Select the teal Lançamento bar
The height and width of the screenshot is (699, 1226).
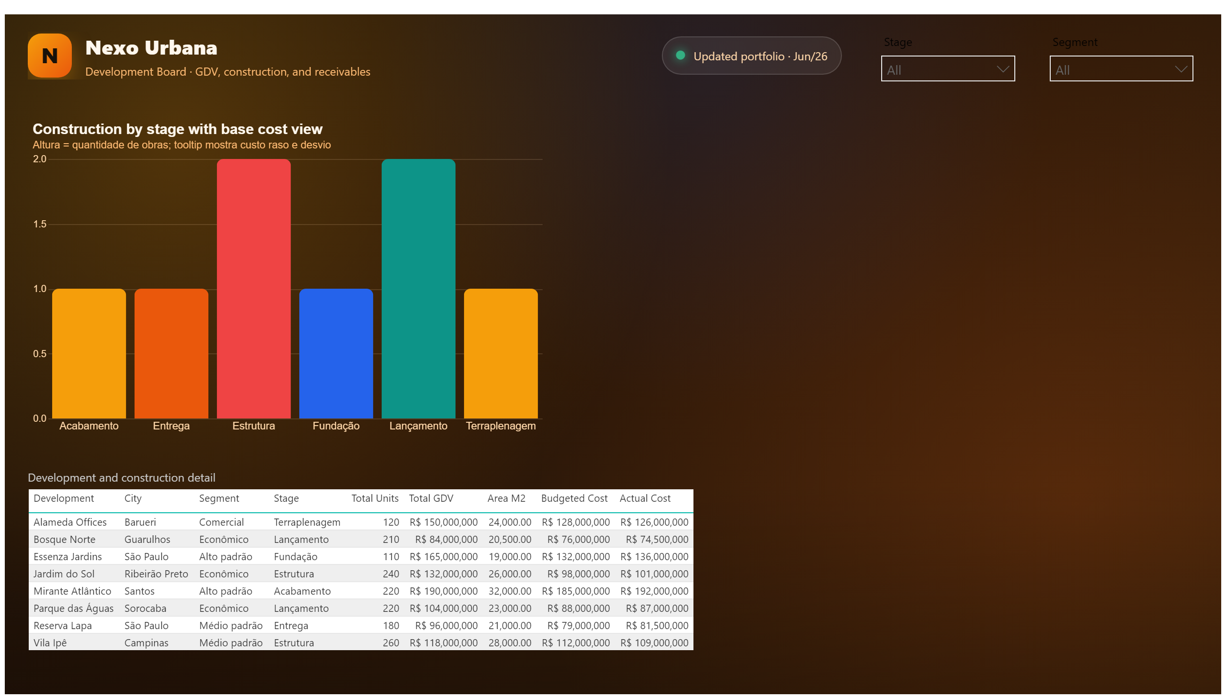(418, 289)
